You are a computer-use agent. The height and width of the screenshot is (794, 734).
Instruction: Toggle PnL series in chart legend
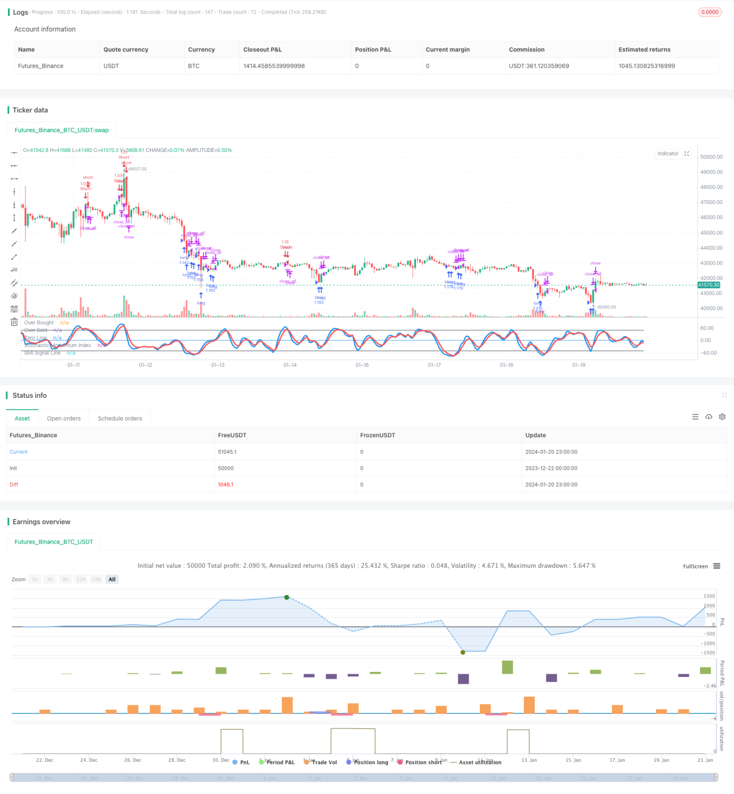[241, 762]
